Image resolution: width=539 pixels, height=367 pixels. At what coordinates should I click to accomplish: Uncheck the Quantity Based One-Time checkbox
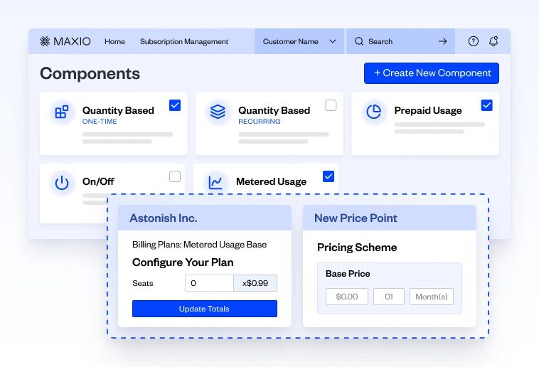tap(175, 105)
